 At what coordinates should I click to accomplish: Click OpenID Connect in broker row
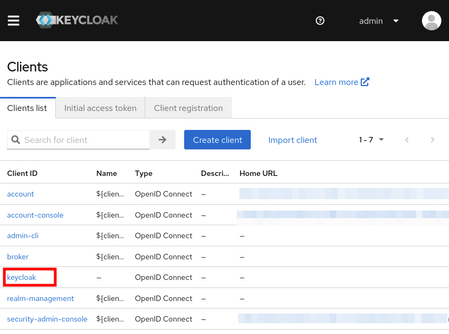(164, 257)
